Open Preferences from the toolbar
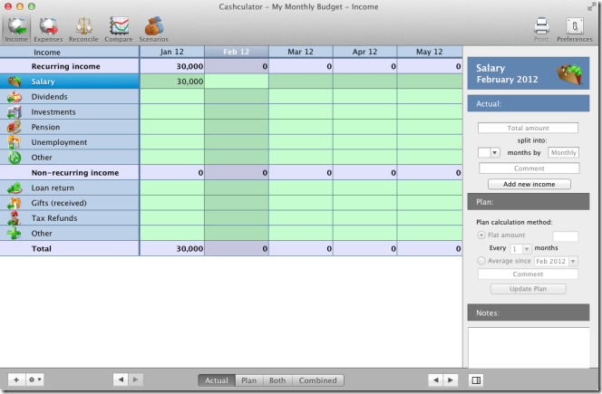 pyautogui.click(x=575, y=30)
